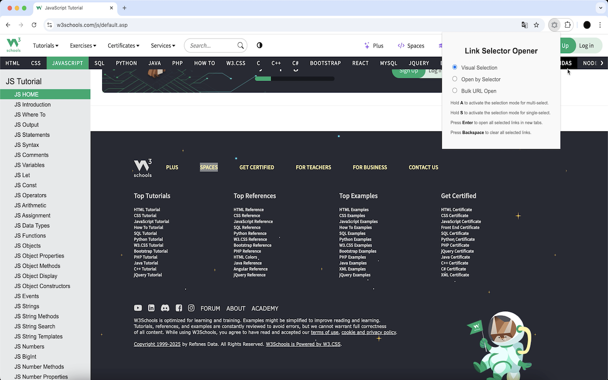This screenshot has height=380, width=608.
Task: Open the Exercises dropdown
Action: (83, 45)
